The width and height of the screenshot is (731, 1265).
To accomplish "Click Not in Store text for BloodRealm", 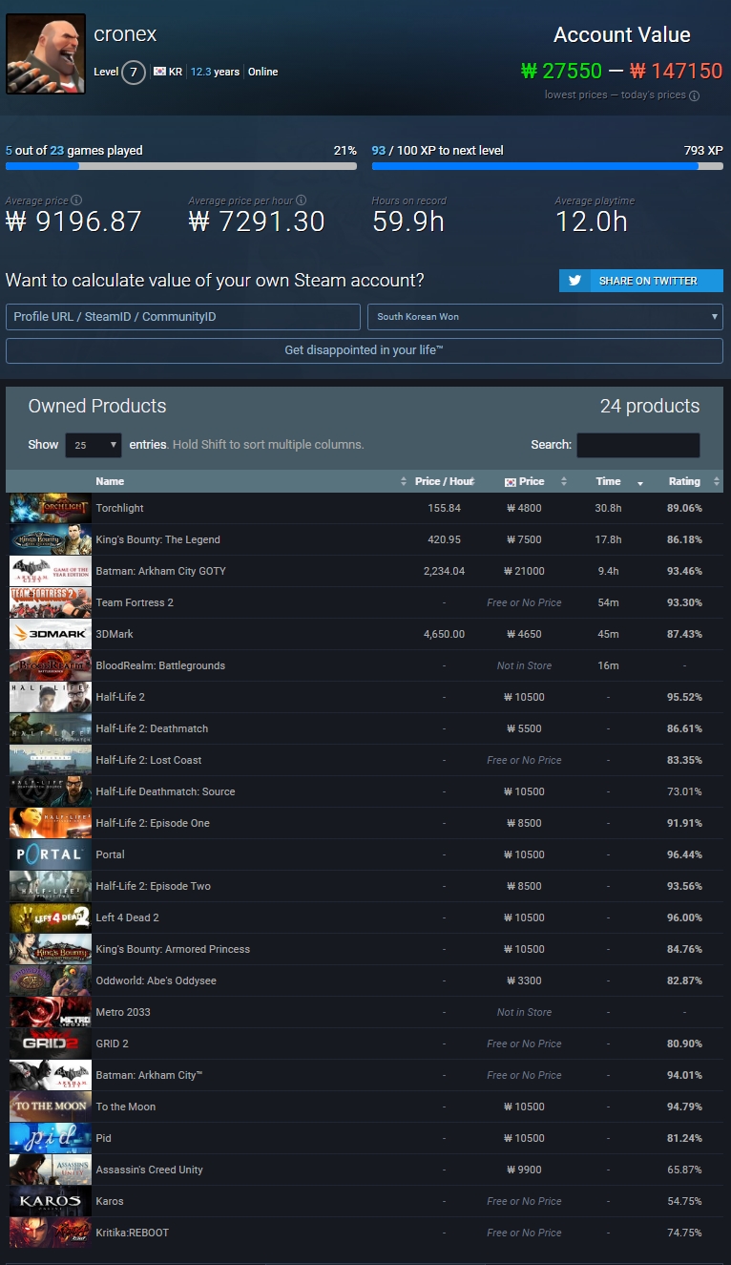I will [x=525, y=665].
